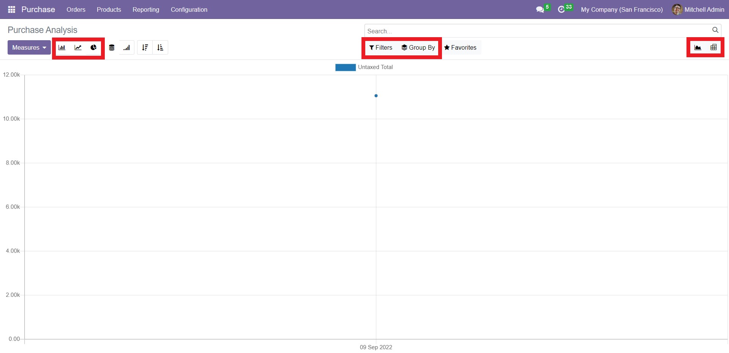Click the Mitchell Admin avatar picture
729x353 pixels.
pos(677,9)
